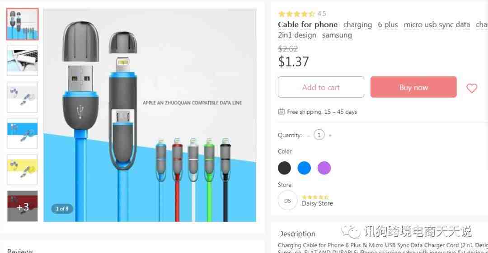
Task: Select the third product thumbnail
Action: coord(23,97)
